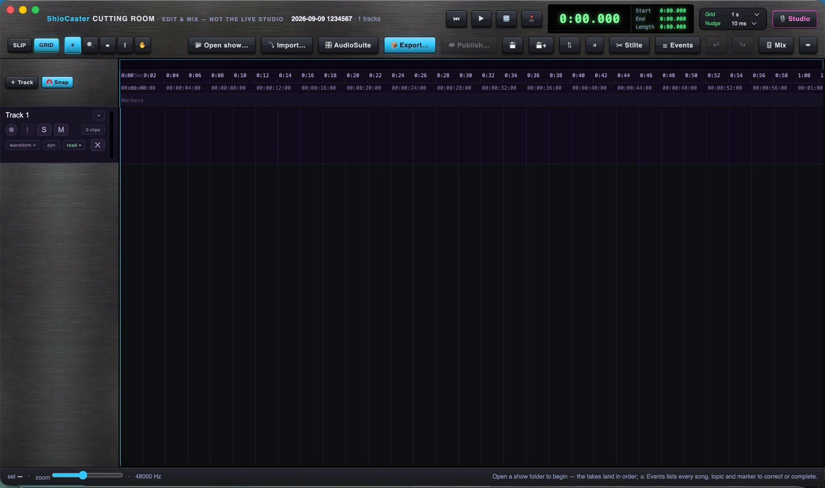
Task: Open the Nudge value dropdown
Action: click(x=744, y=24)
